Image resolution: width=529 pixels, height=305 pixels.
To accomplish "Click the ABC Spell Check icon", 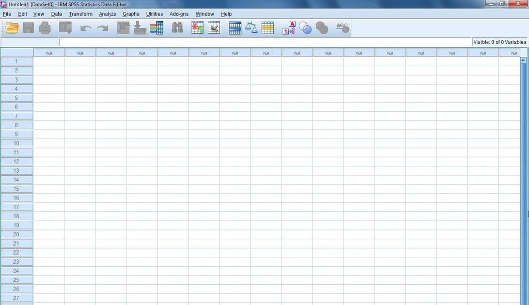I will tap(343, 28).
